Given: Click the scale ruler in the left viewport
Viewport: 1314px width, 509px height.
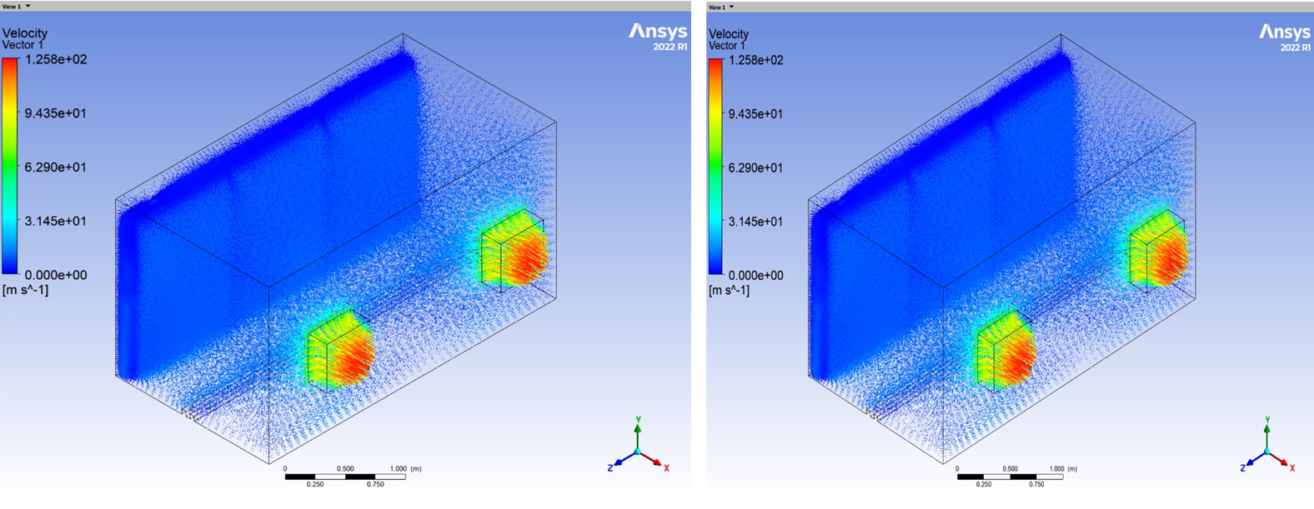Looking at the screenshot, I should tap(346, 477).
